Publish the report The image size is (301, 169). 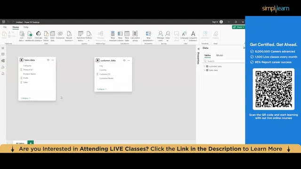coord(215,35)
